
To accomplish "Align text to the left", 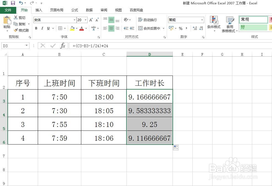I will coord(105,28).
